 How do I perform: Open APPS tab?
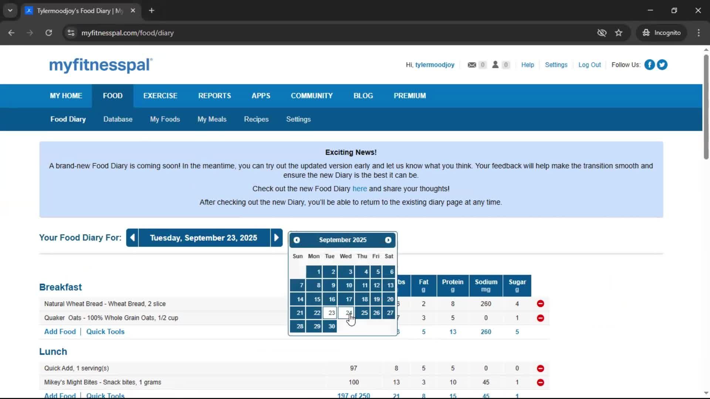pyautogui.click(x=261, y=96)
